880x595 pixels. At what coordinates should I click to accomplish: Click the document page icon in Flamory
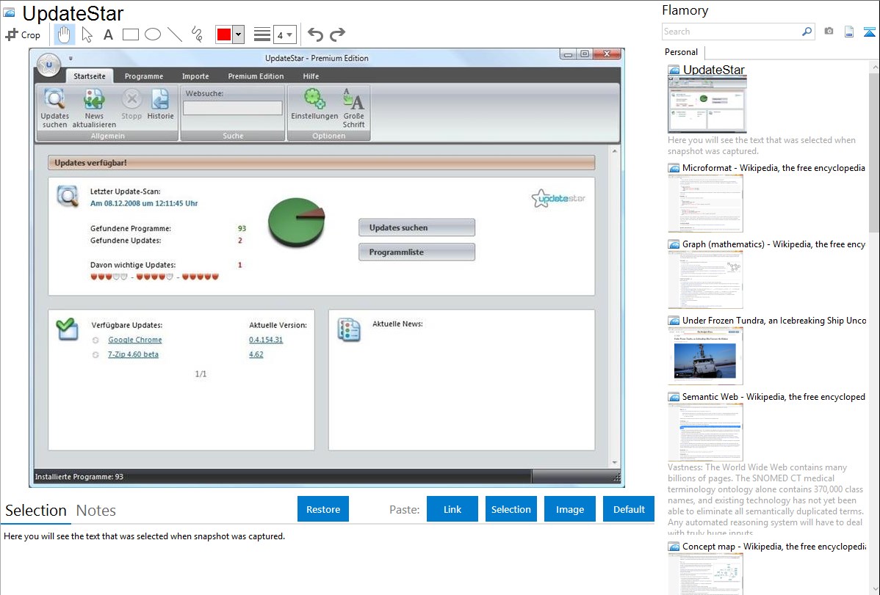pos(849,32)
